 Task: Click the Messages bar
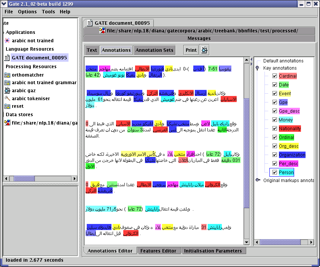point(199,38)
